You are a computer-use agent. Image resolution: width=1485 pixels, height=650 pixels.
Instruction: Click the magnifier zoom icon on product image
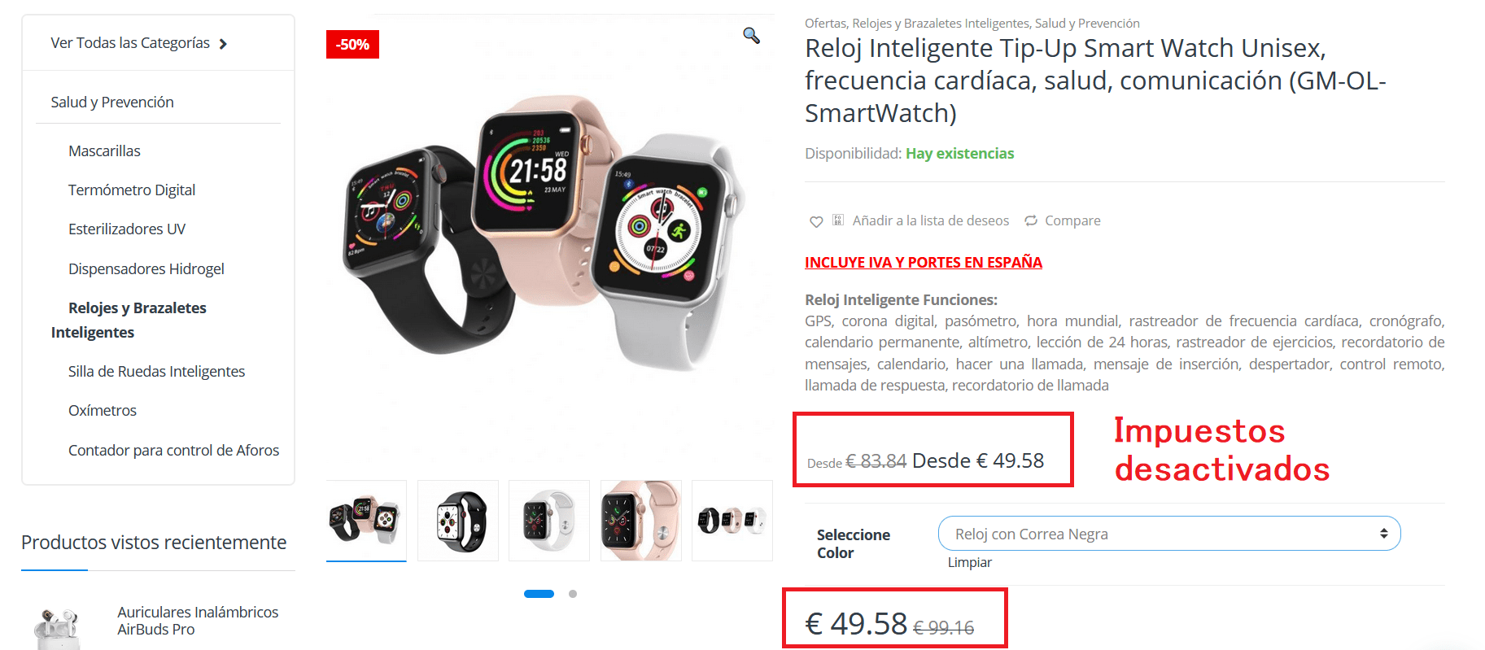point(751,36)
